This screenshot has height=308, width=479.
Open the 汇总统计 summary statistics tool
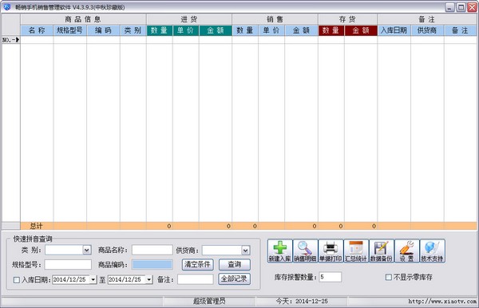356,251
